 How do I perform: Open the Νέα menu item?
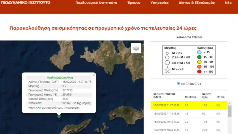(x=228, y=3)
